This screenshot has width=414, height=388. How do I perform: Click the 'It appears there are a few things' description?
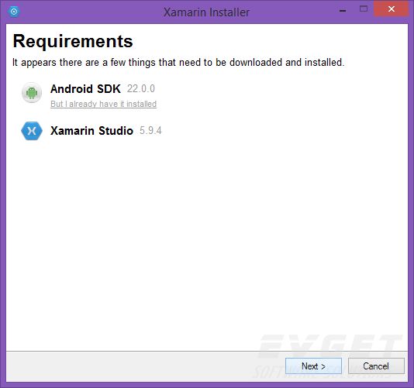point(178,63)
